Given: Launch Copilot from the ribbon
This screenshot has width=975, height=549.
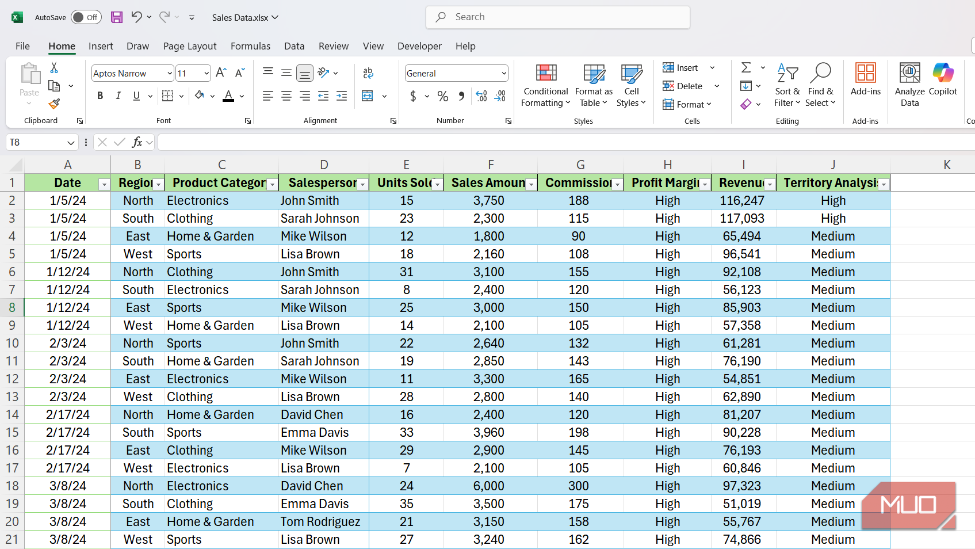Looking at the screenshot, I should click(943, 79).
